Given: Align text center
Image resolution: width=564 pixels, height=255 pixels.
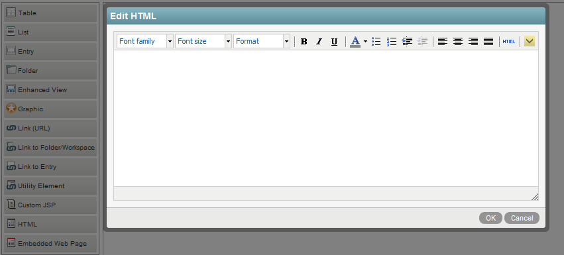Looking at the screenshot, I should click(x=457, y=41).
